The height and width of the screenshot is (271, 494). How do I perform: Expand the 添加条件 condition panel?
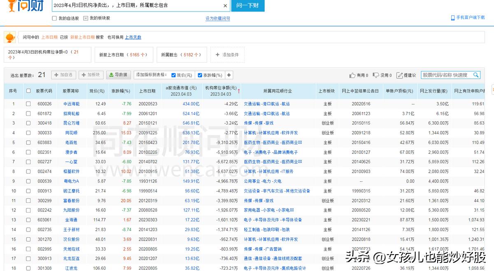[x=226, y=54]
